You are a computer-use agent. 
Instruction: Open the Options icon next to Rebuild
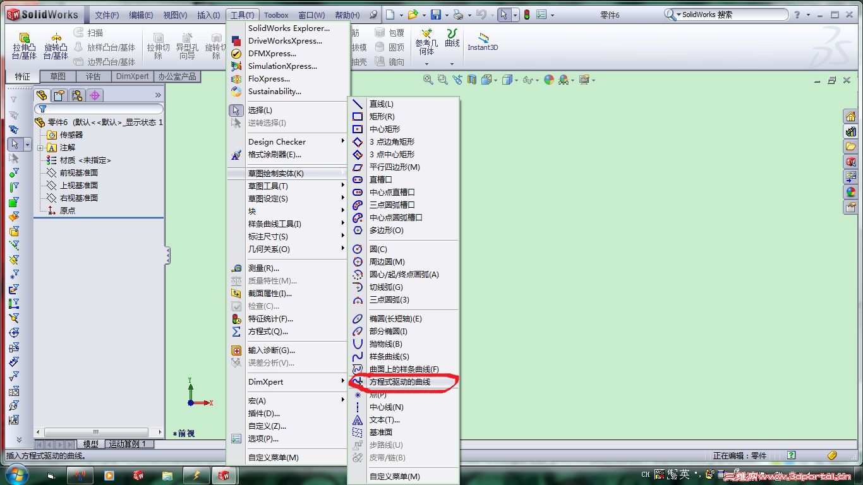541,15
